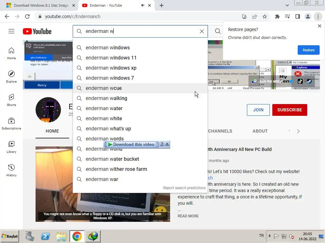This screenshot has width=325, height=243.
Task: Open file explorer folder in taskbar
Action: (61, 236)
